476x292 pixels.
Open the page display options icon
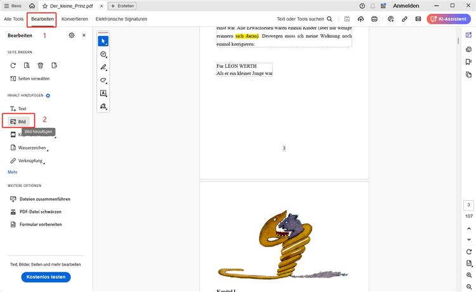(x=469, y=263)
